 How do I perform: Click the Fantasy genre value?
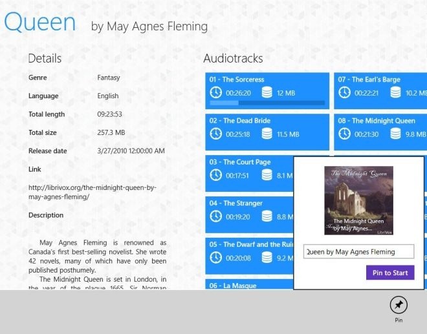[109, 78]
